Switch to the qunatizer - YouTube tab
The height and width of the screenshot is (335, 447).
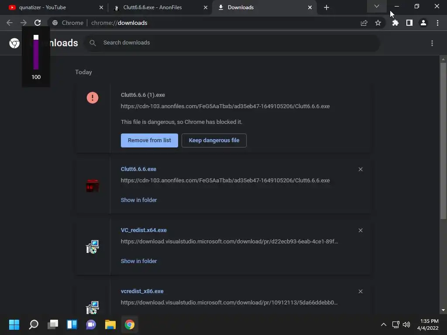54,7
